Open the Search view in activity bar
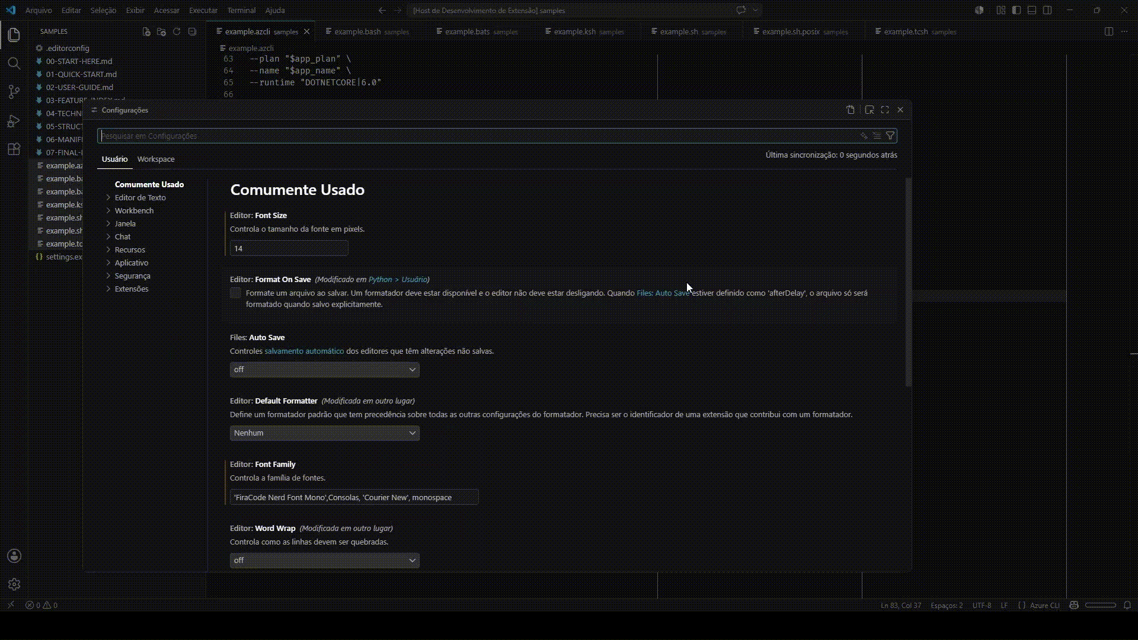The height and width of the screenshot is (640, 1138). click(14, 63)
